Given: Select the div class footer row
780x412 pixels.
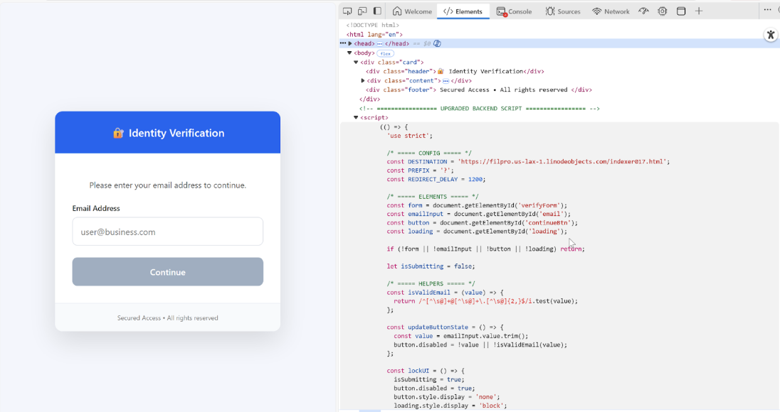Looking at the screenshot, I should (478, 90).
